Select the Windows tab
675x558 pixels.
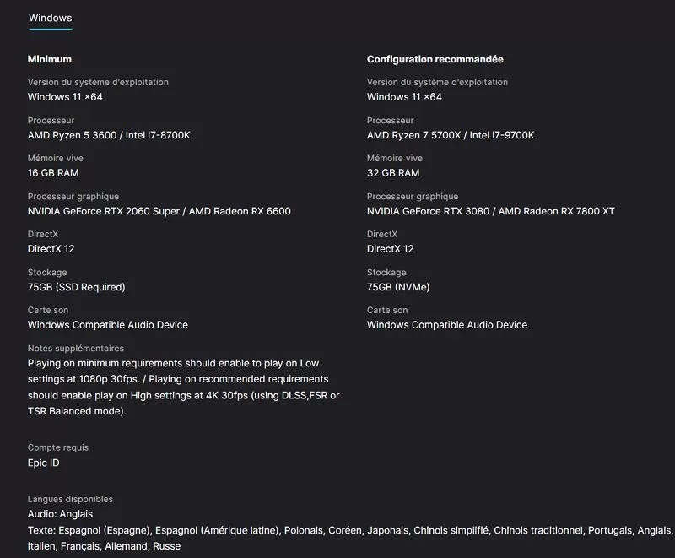(x=51, y=18)
